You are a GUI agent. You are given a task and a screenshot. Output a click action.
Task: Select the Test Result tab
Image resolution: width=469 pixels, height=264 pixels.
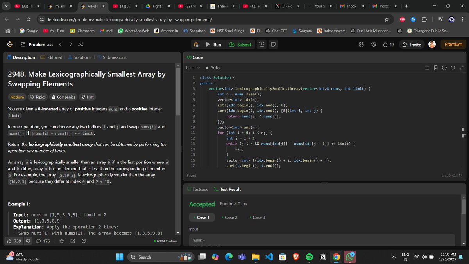pyautogui.click(x=227, y=189)
